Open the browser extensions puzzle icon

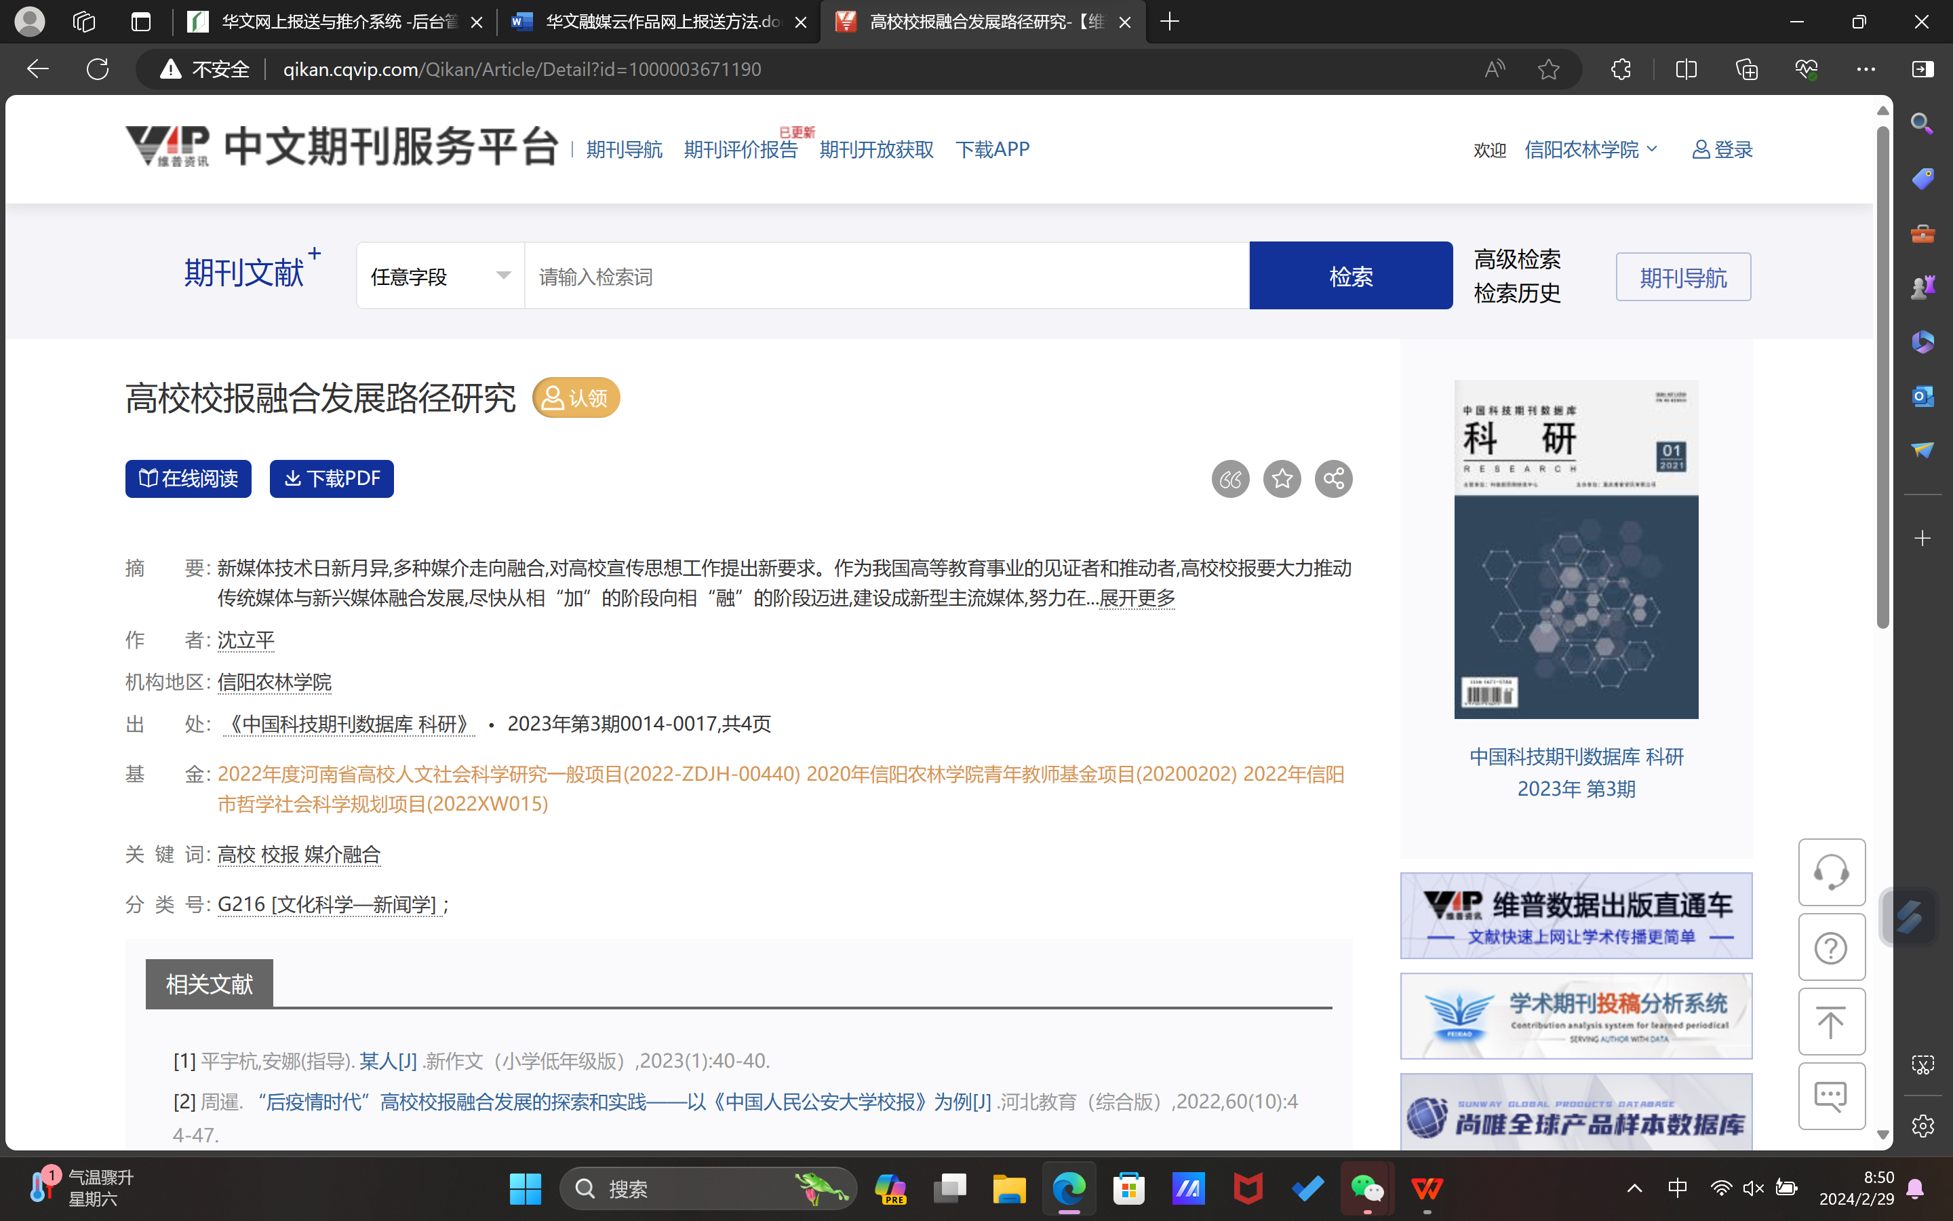click(x=1621, y=69)
